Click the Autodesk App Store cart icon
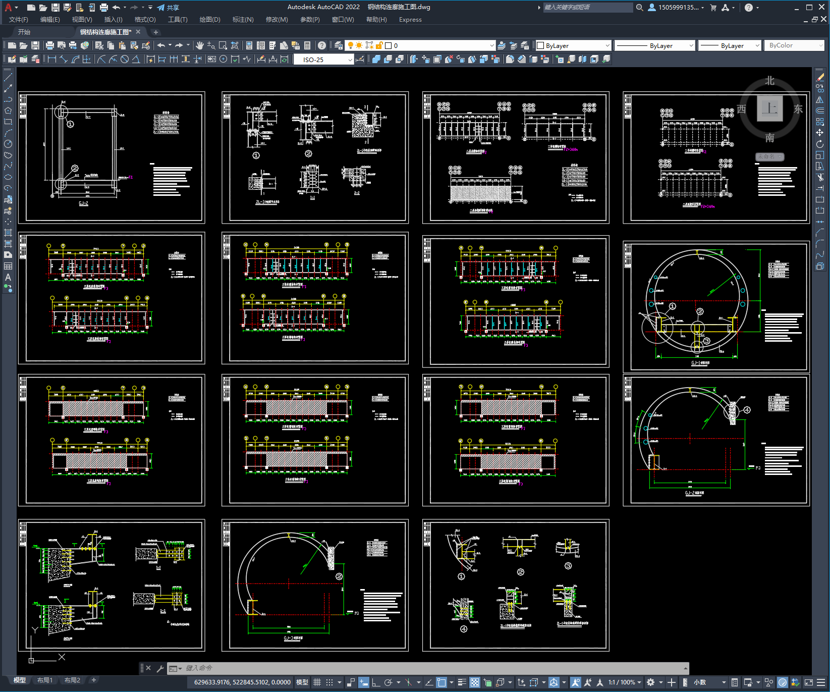 (x=713, y=8)
